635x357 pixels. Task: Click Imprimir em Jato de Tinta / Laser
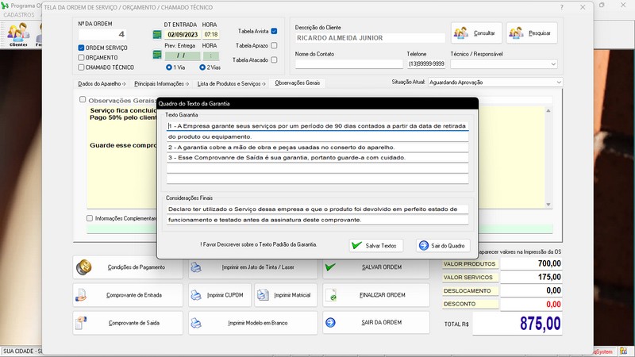[252, 267]
